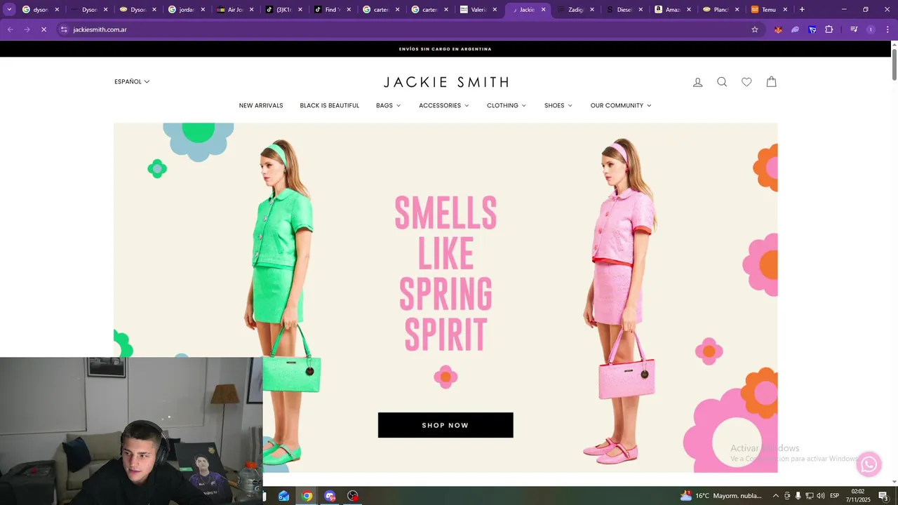Screen dimensions: 898x505
Task: Open the site search magnifier icon
Action: (722, 82)
